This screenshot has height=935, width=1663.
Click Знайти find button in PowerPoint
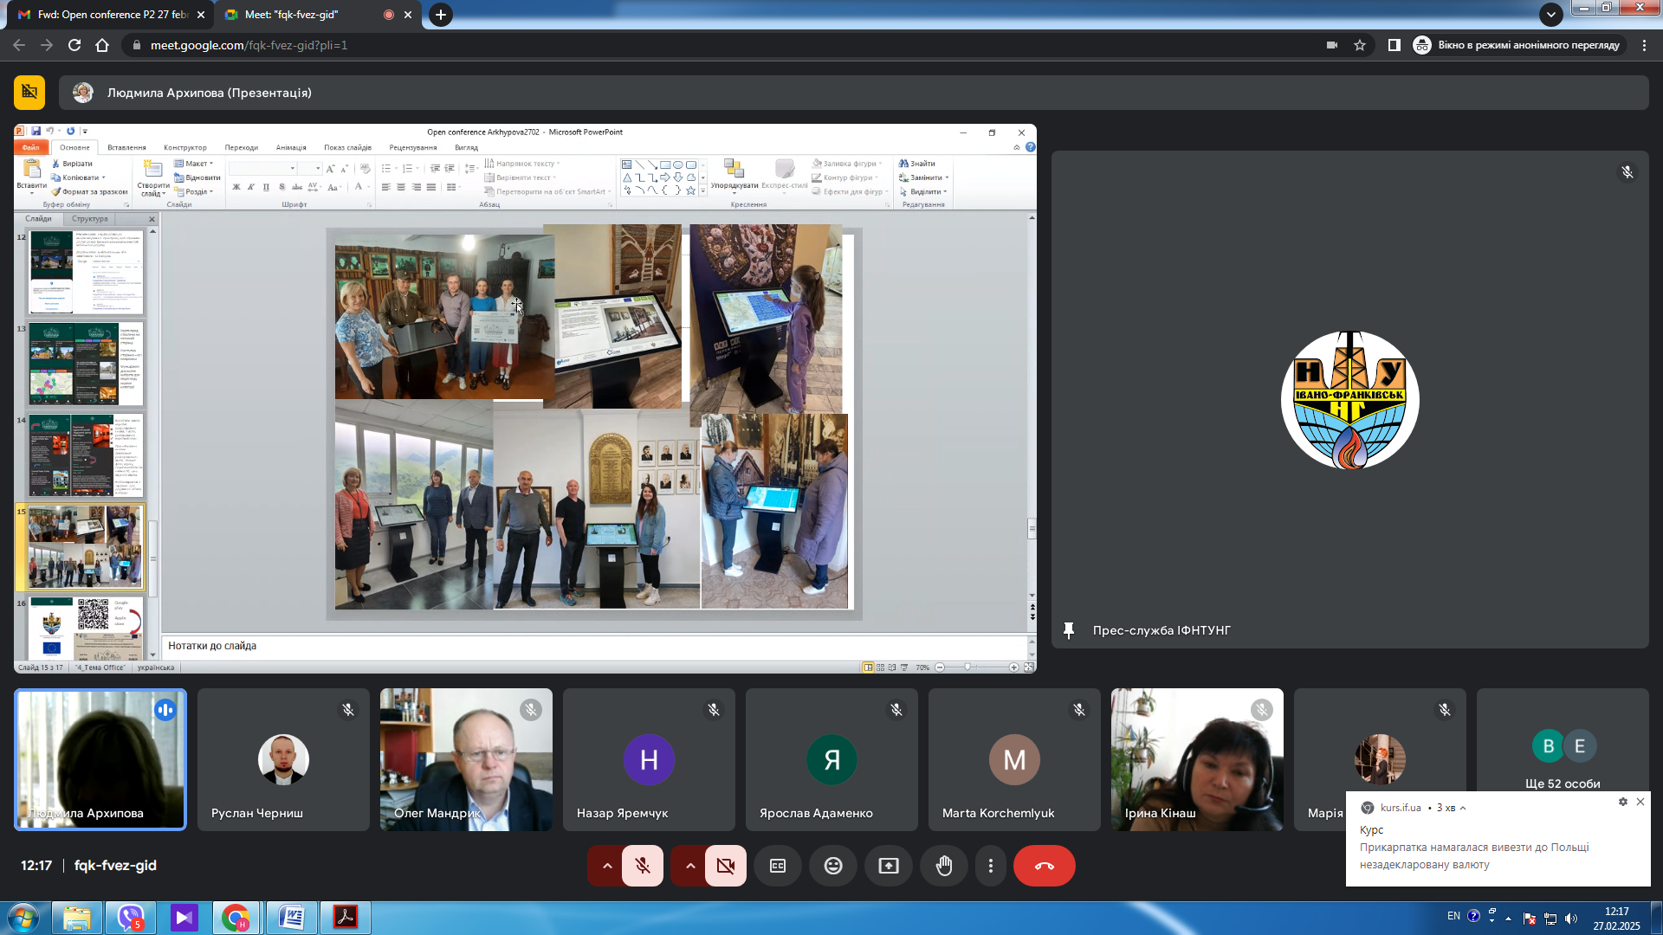tap(917, 164)
